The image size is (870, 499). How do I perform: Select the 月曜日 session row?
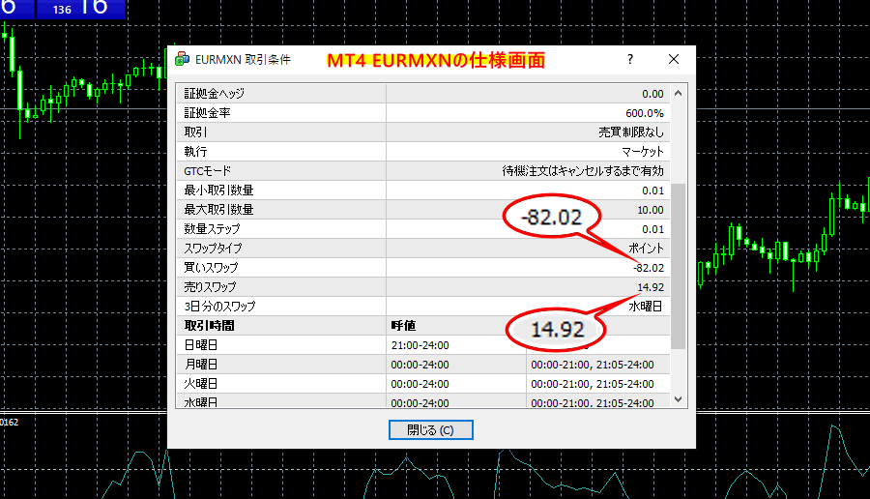[422, 365]
